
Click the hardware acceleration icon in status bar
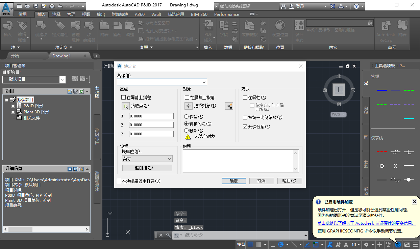pyautogui.click(x=398, y=244)
